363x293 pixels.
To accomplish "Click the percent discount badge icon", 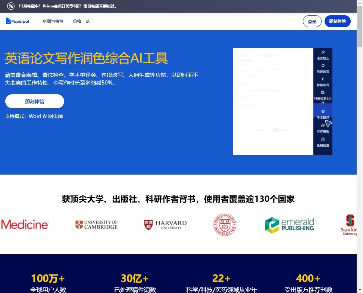I will [x=11, y=6].
